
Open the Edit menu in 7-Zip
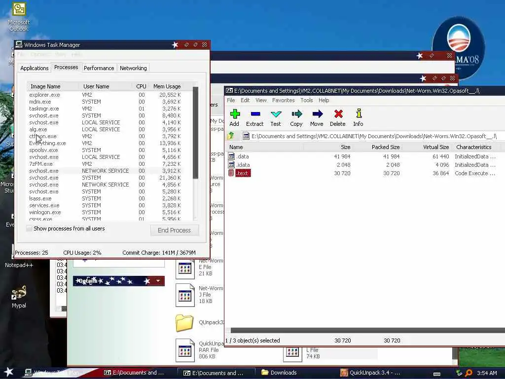(245, 100)
